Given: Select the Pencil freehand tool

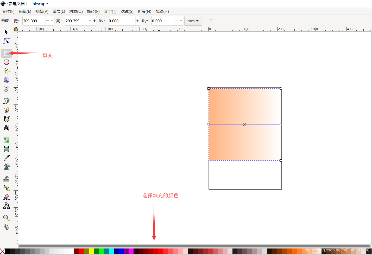Looking at the screenshot, I should (7, 110).
